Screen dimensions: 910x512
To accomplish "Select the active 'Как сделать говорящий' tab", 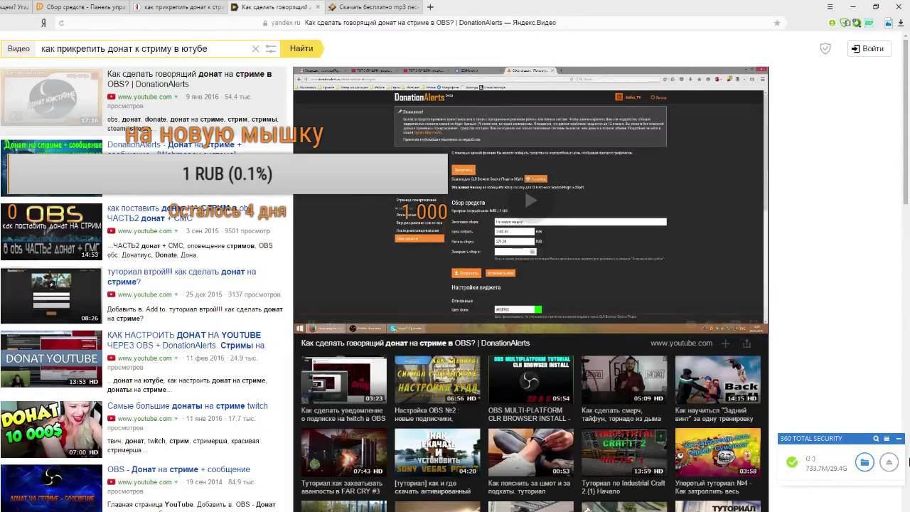I will point(276,7).
